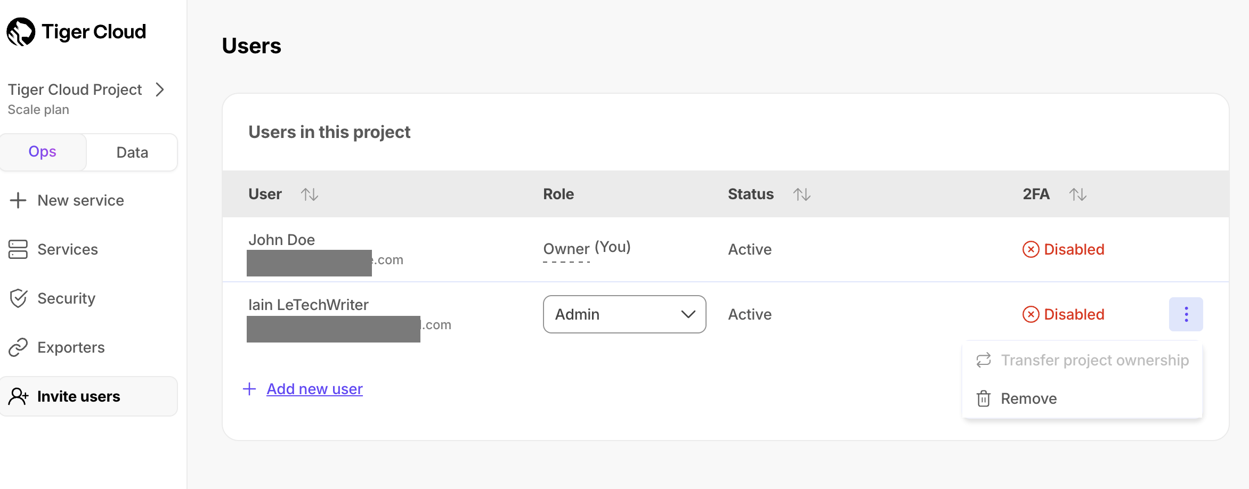Image resolution: width=1249 pixels, height=489 pixels.
Task: Click the Users page heading
Action: click(252, 46)
